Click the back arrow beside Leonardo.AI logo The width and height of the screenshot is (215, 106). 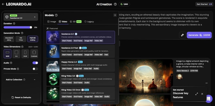3,4
